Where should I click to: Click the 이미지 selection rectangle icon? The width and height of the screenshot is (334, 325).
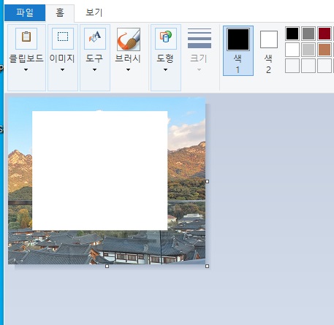(63, 39)
